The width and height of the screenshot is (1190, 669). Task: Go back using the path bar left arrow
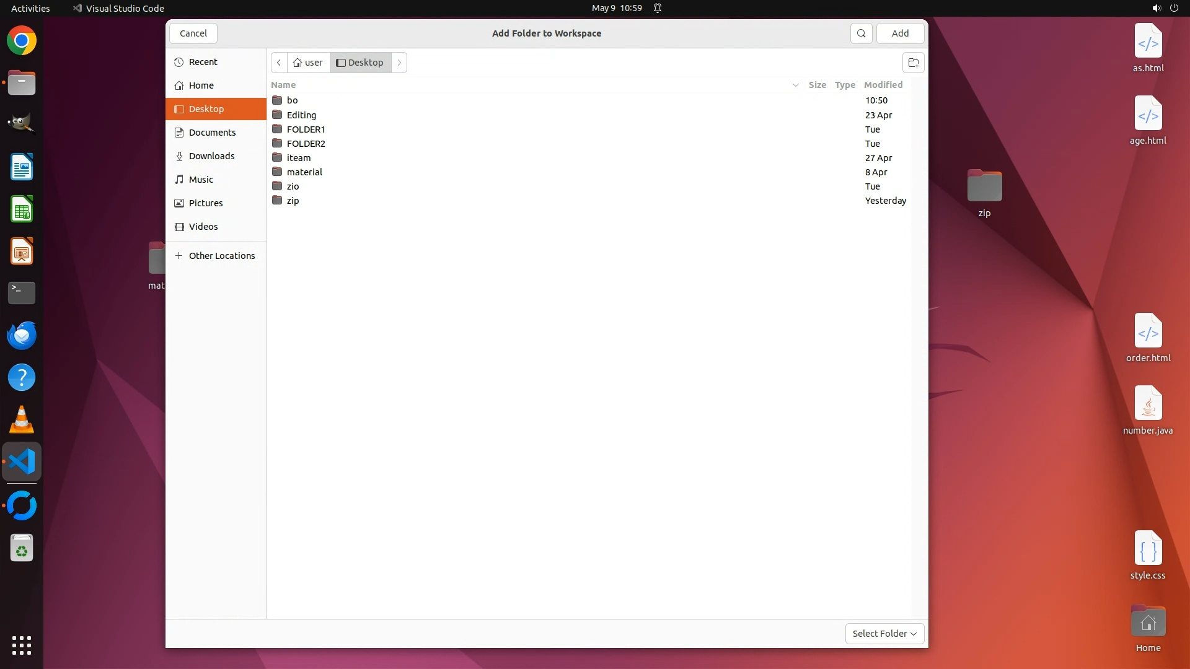click(279, 63)
